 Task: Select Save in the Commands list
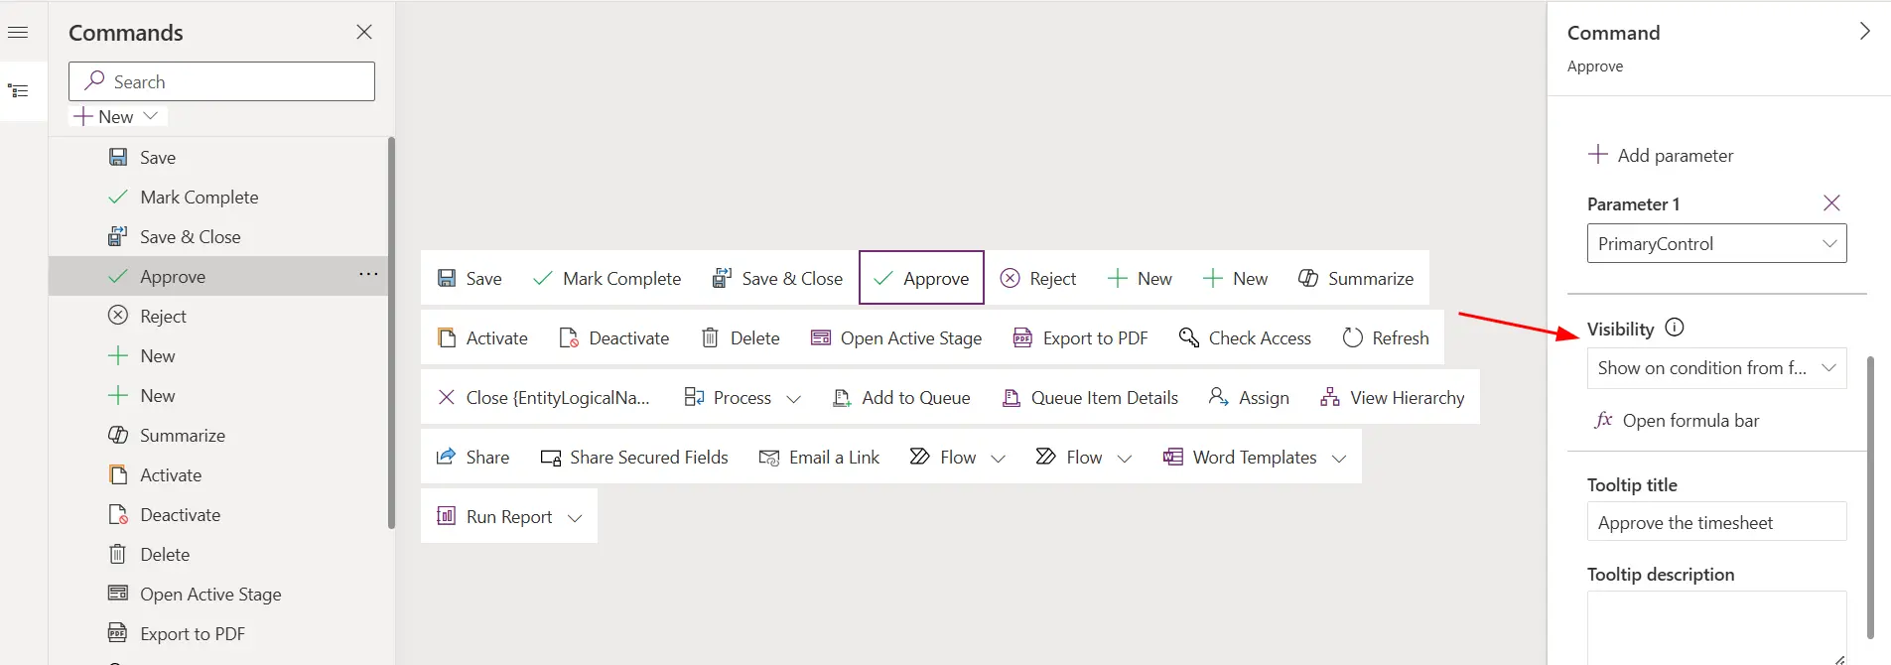(217, 157)
